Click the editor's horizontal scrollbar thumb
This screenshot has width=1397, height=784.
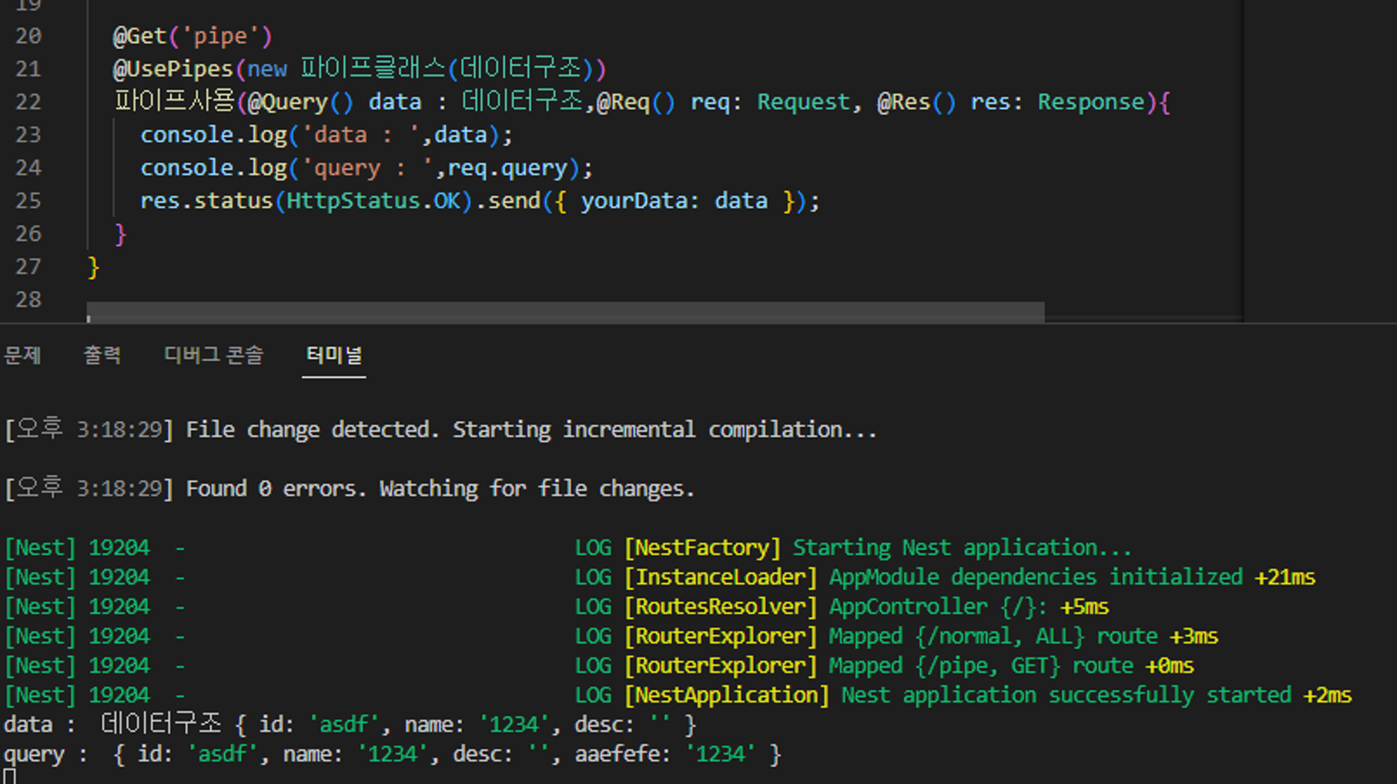pyautogui.click(x=565, y=311)
